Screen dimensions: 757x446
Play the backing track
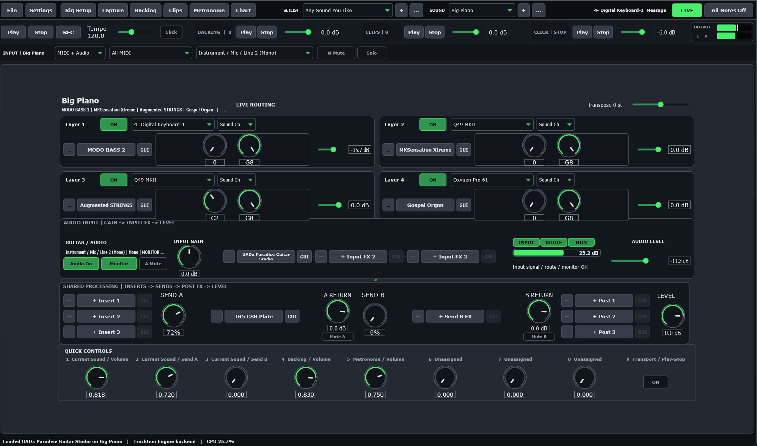coord(246,32)
